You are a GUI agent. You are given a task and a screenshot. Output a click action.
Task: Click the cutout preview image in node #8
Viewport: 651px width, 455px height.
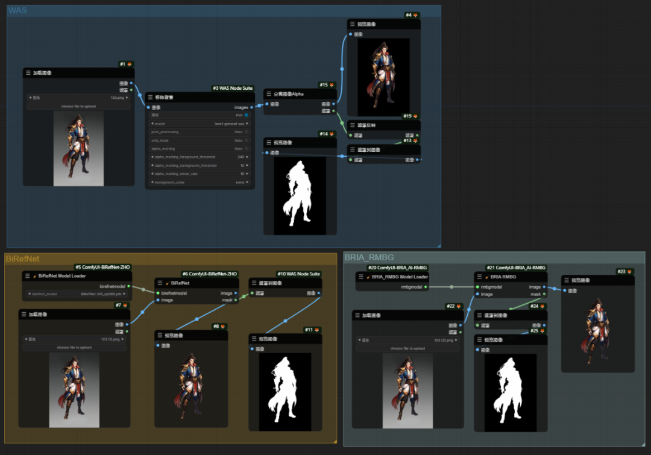click(191, 386)
